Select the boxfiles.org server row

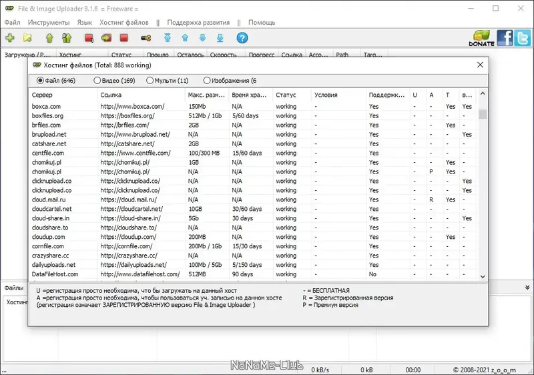click(252, 115)
